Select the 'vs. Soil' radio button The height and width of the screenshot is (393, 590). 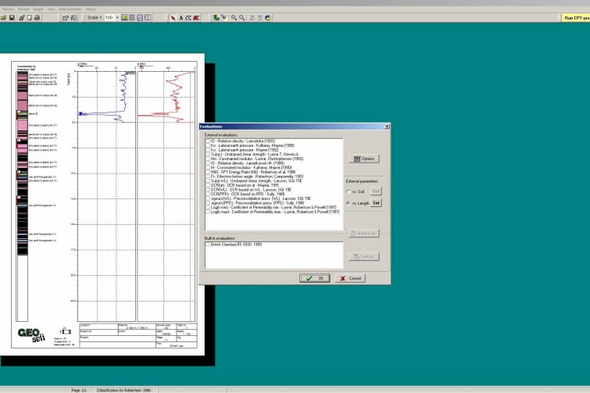[x=348, y=191]
